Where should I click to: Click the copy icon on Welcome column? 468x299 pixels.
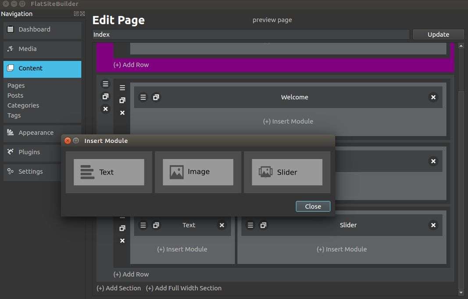(156, 97)
